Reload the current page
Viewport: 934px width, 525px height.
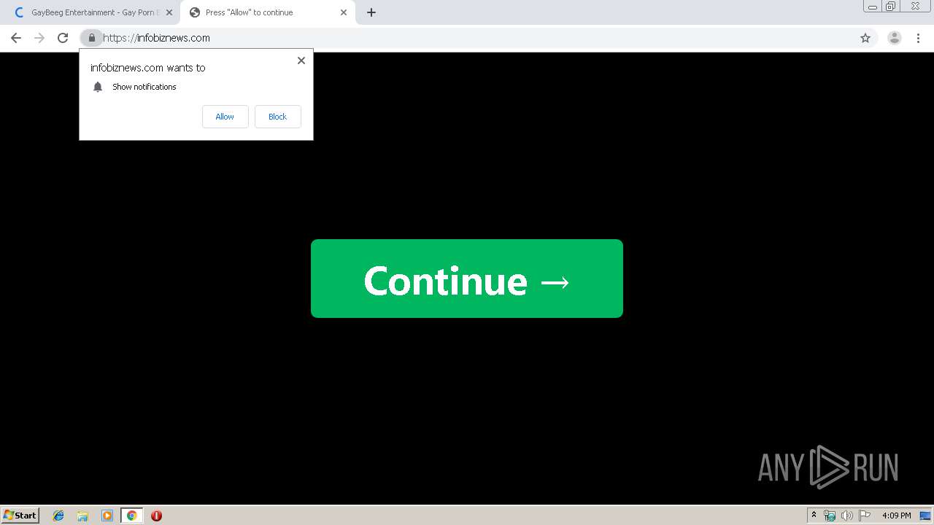pos(63,38)
